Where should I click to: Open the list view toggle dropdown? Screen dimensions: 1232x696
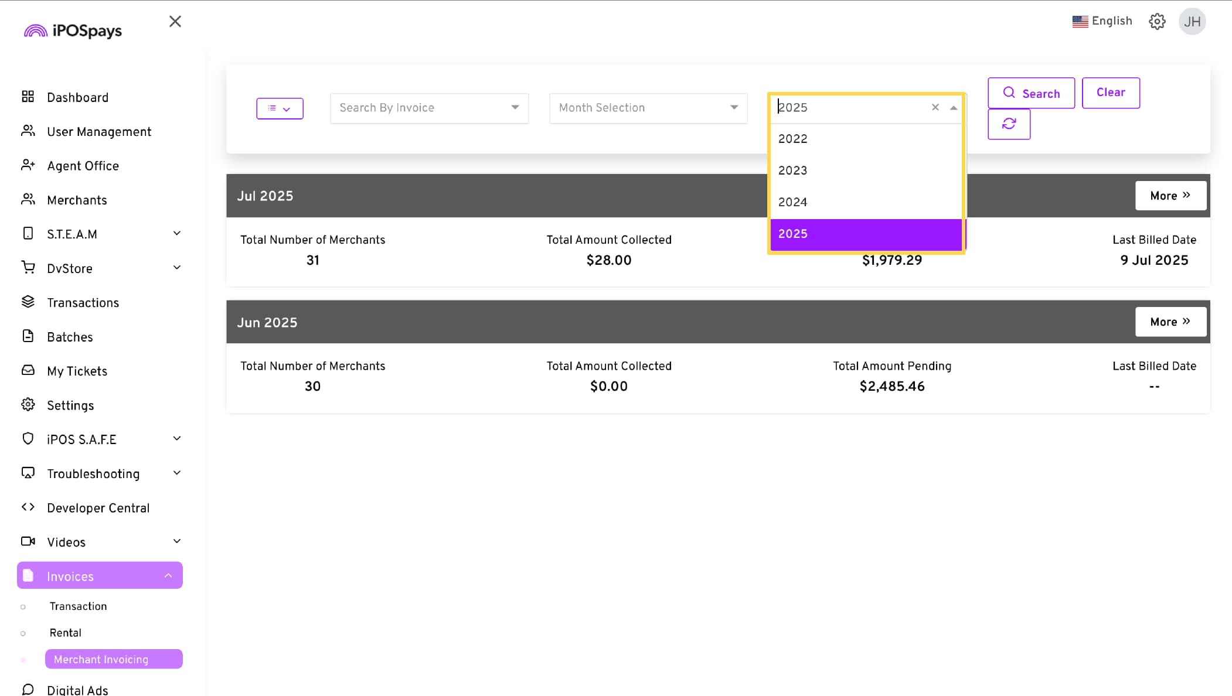(x=280, y=108)
